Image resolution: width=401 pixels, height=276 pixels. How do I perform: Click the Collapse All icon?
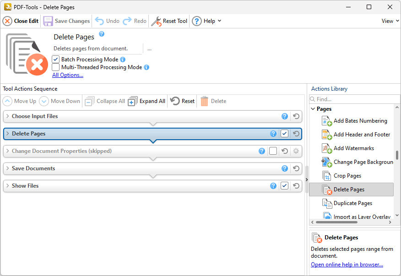coord(90,101)
